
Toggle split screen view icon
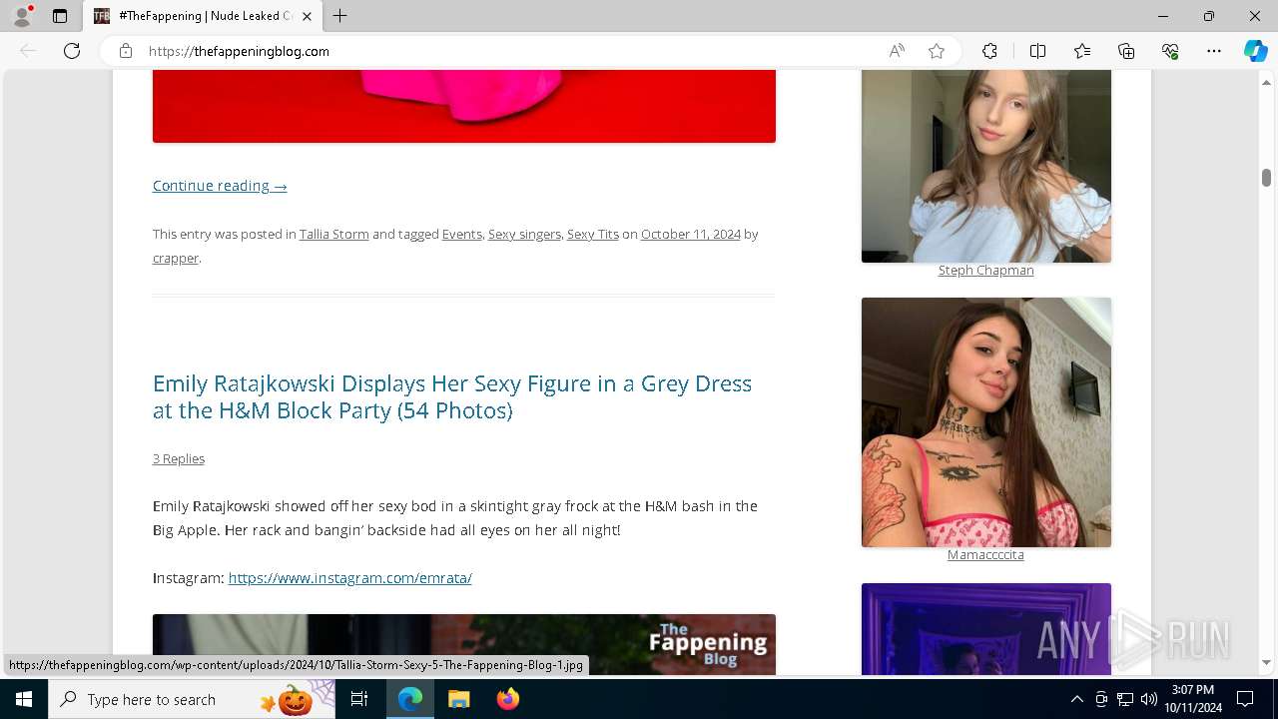point(1037,51)
